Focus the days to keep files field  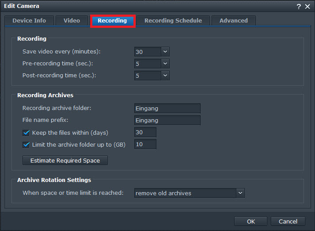pyautogui.click(x=145, y=133)
